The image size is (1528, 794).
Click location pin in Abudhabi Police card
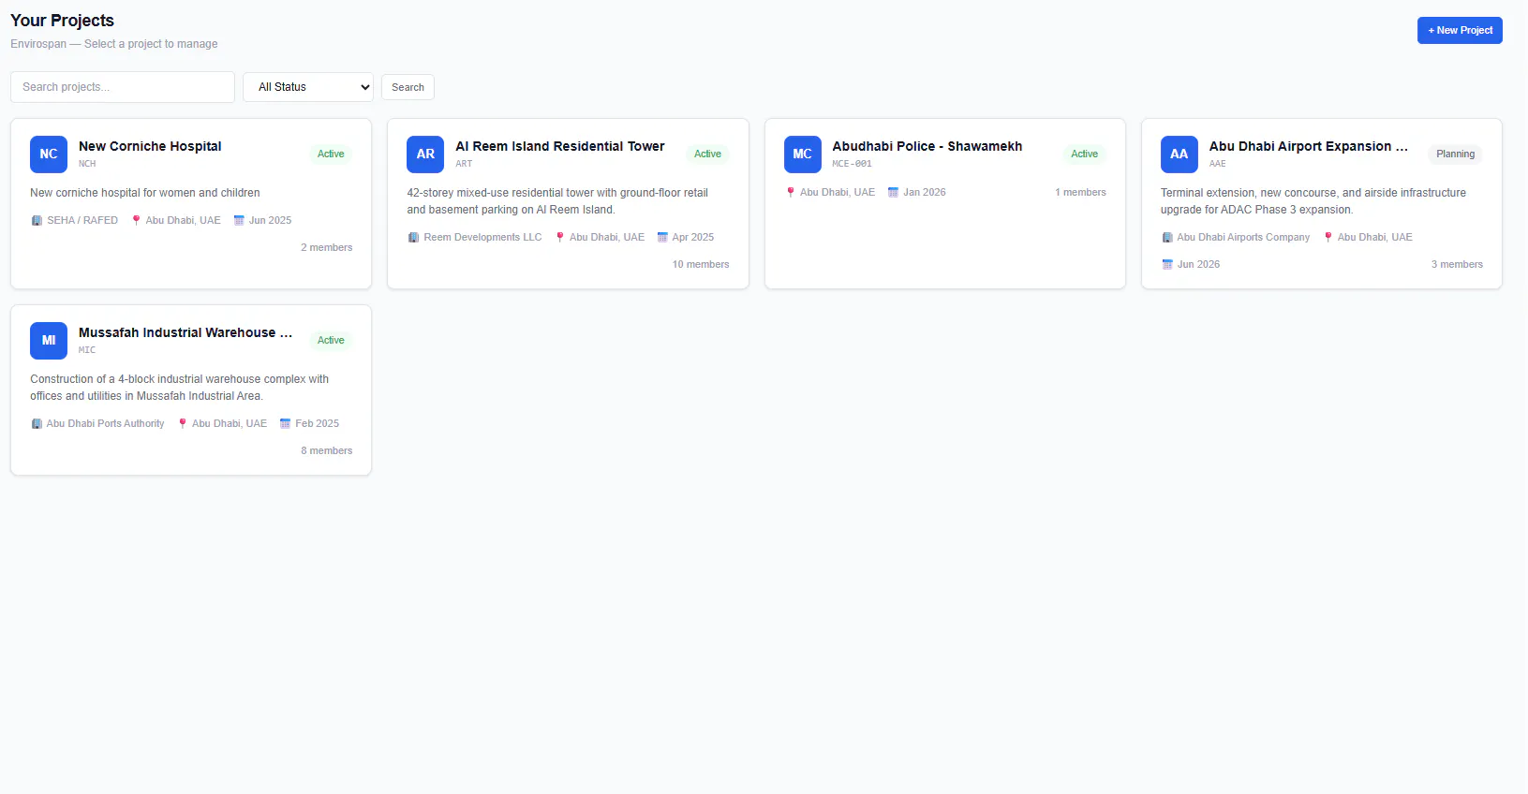tap(791, 193)
